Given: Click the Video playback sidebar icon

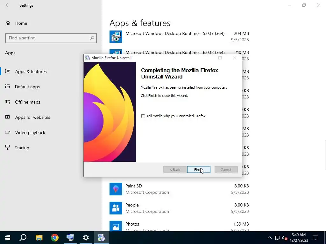Looking at the screenshot, I should click(x=8, y=132).
